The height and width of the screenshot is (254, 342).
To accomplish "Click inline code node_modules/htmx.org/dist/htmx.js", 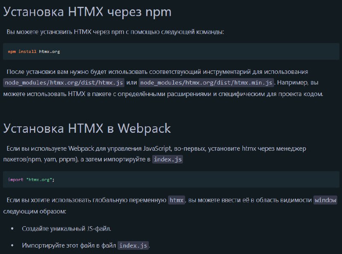I will [x=64, y=82].
